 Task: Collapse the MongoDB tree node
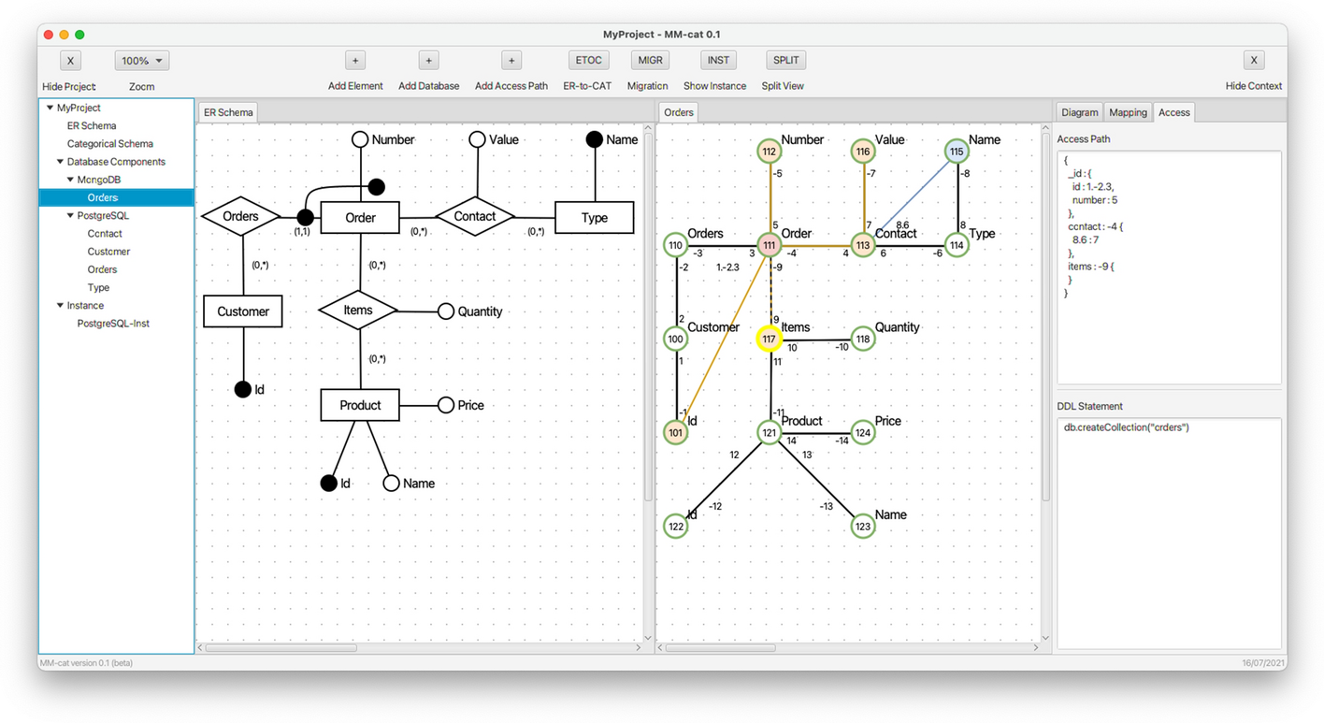(70, 180)
